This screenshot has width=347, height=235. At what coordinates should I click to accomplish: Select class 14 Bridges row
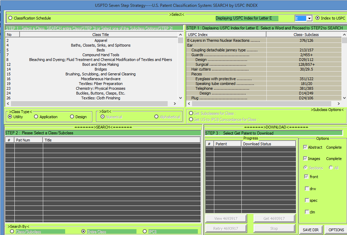[92, 69]
